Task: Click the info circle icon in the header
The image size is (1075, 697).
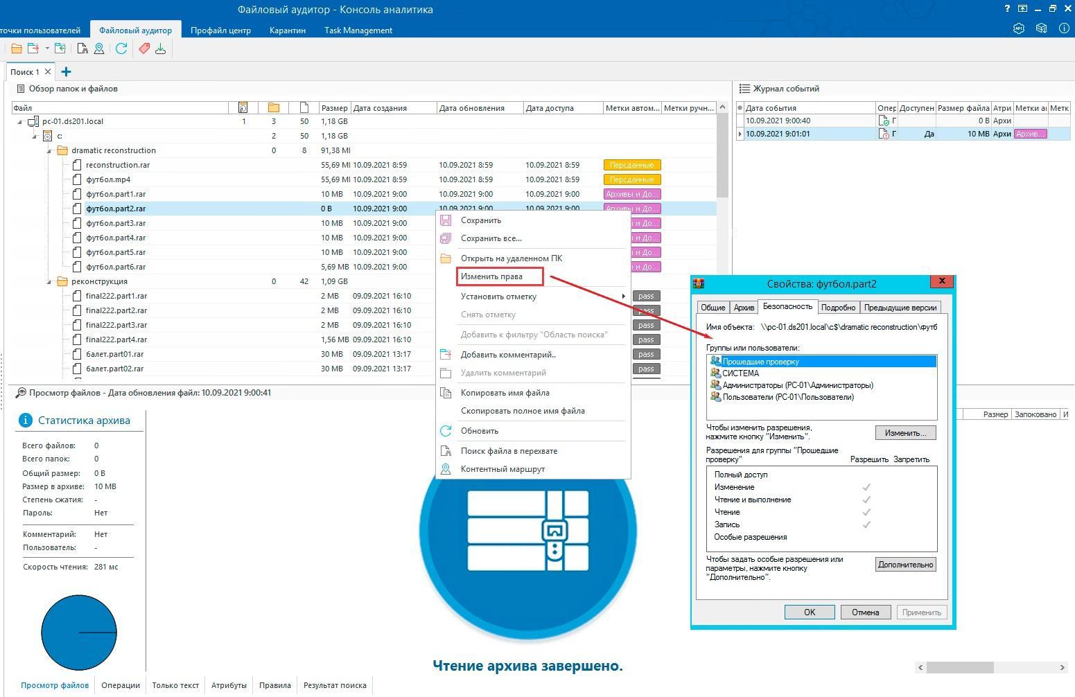Action: (x=1063, y=29)
